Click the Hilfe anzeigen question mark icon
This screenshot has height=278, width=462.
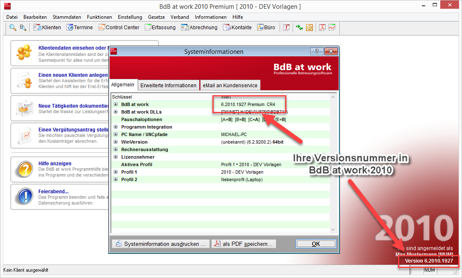(25, 169)
